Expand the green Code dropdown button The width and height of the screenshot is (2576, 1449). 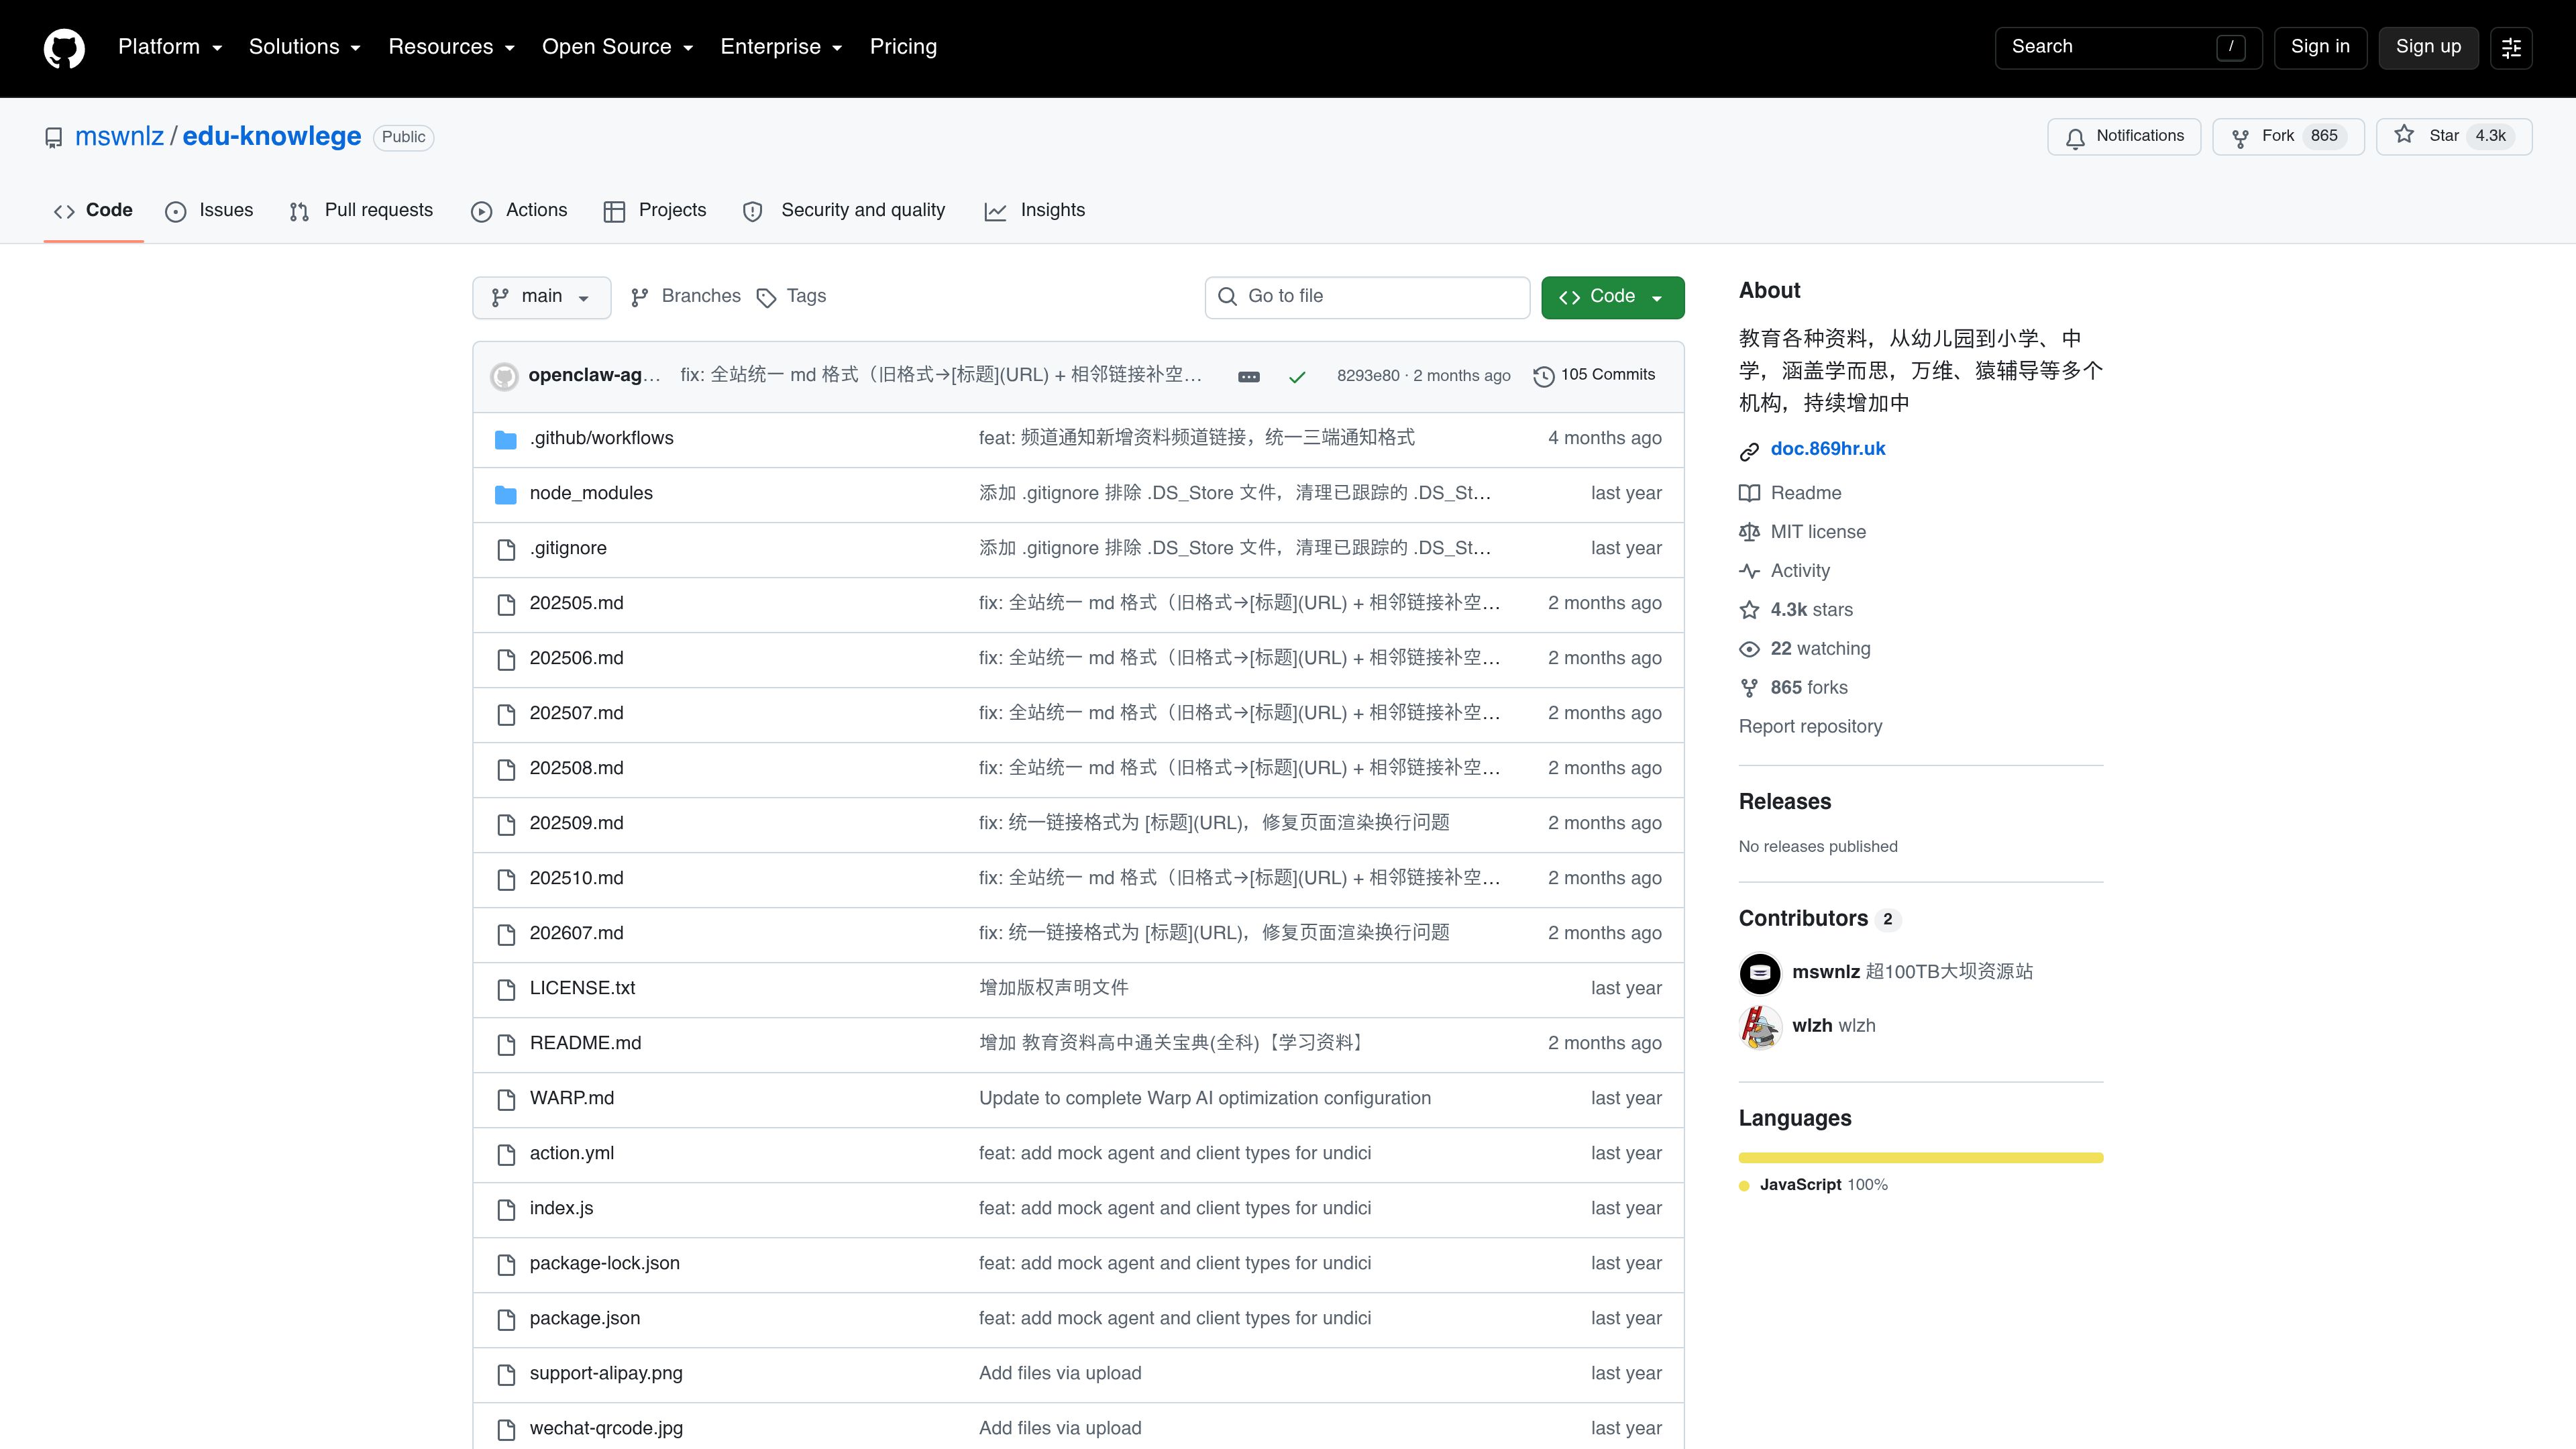pyautogui.click(x=1612, y=297)
